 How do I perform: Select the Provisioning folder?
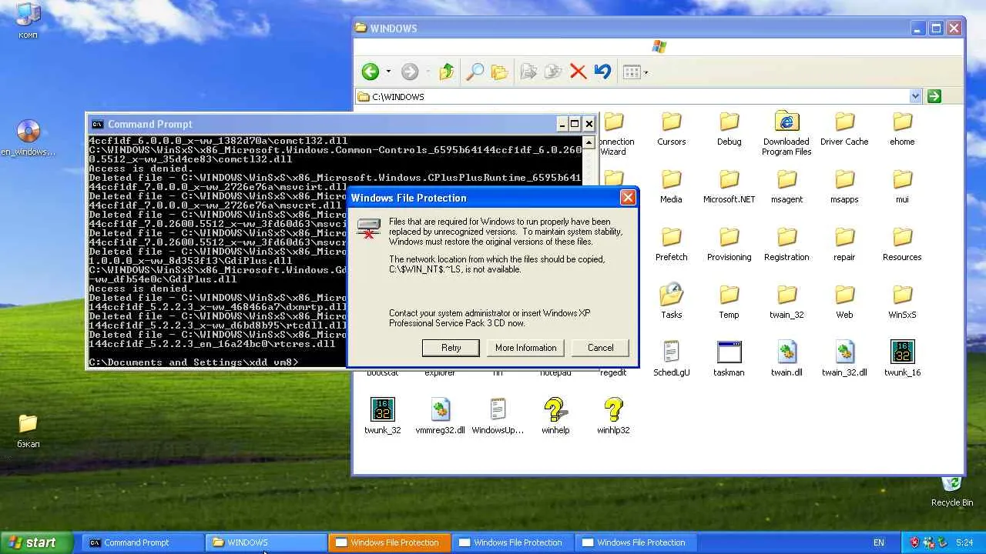tap(729, 244)
